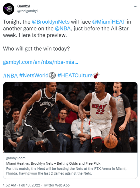The width and height of the screenshot is (140, 188).
Task: Click the Feb 13, 2022 date
Action: click(x=29, y=185)
